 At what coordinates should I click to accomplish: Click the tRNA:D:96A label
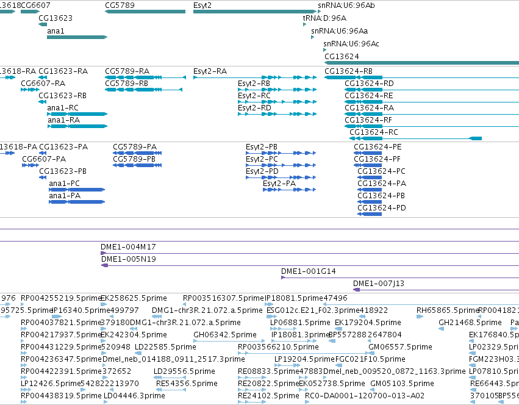tap(324, 18)
